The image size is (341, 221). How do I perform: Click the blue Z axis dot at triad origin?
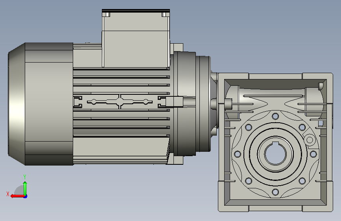click(26, 196)
